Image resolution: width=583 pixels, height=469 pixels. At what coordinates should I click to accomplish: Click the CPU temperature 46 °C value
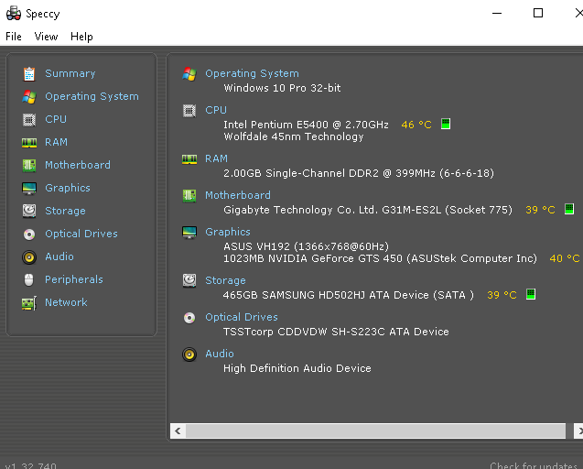416,125
